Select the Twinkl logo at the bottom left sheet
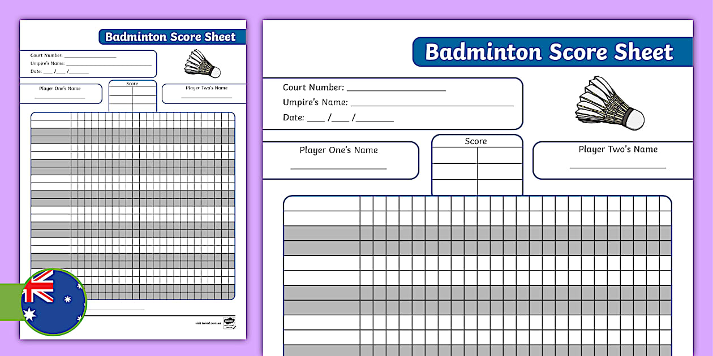Screen dimensions: 713x356 pos(229,322)
